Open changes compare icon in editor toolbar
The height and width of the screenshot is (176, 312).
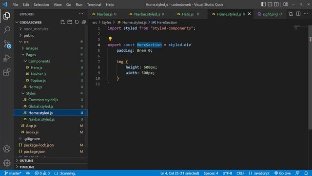click(x=291, y=14)
